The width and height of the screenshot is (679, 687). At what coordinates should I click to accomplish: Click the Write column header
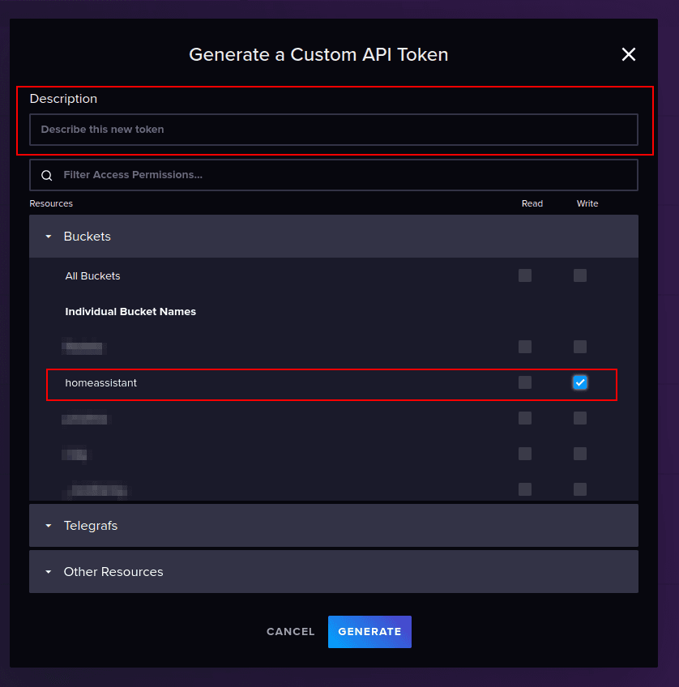tap(587, 203)
